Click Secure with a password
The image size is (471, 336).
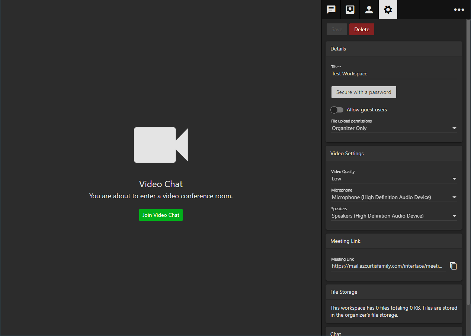(x=363, y=92)
